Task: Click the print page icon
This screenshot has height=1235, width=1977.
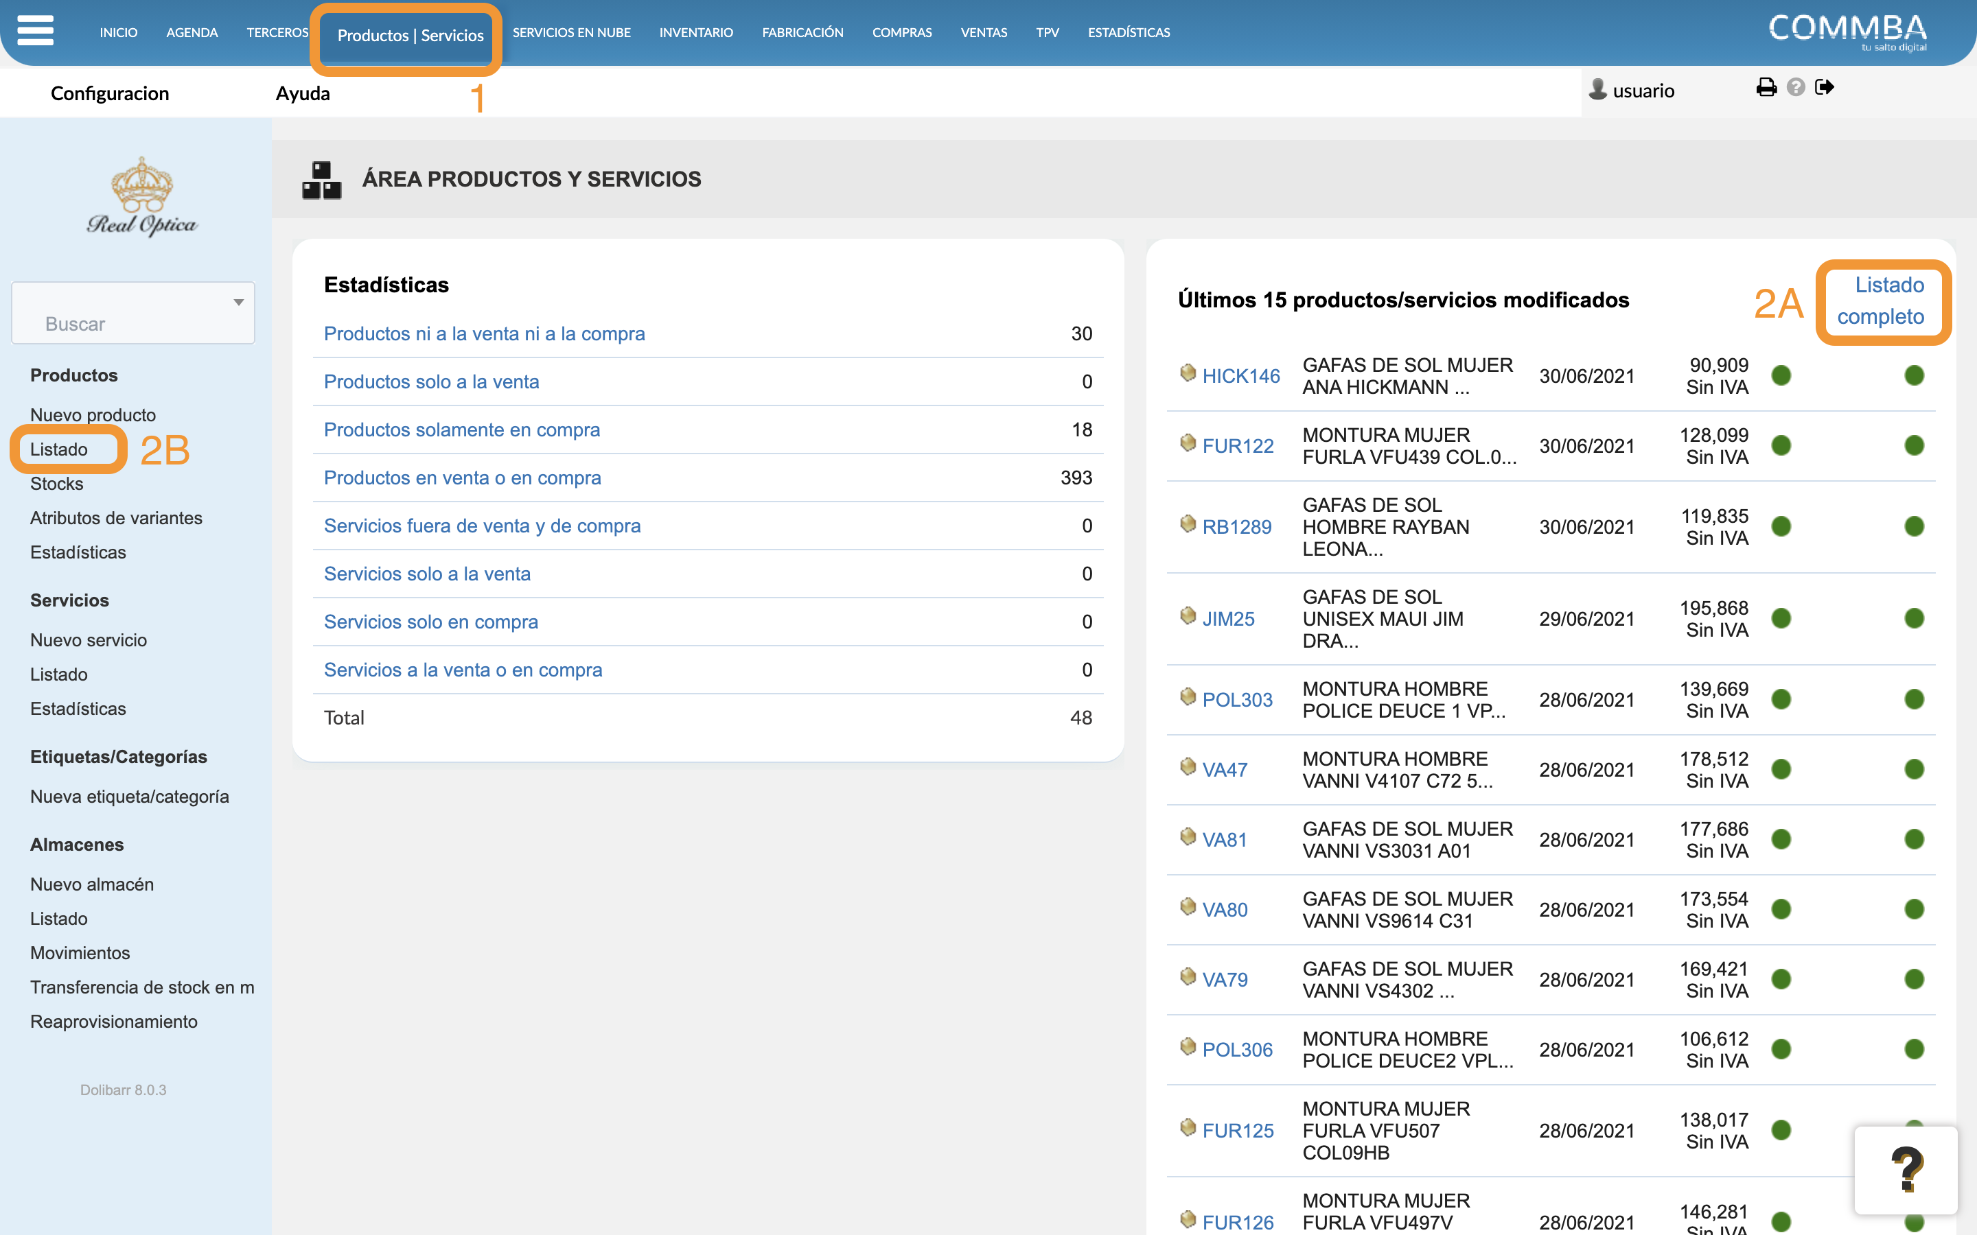Action: 1766,87
